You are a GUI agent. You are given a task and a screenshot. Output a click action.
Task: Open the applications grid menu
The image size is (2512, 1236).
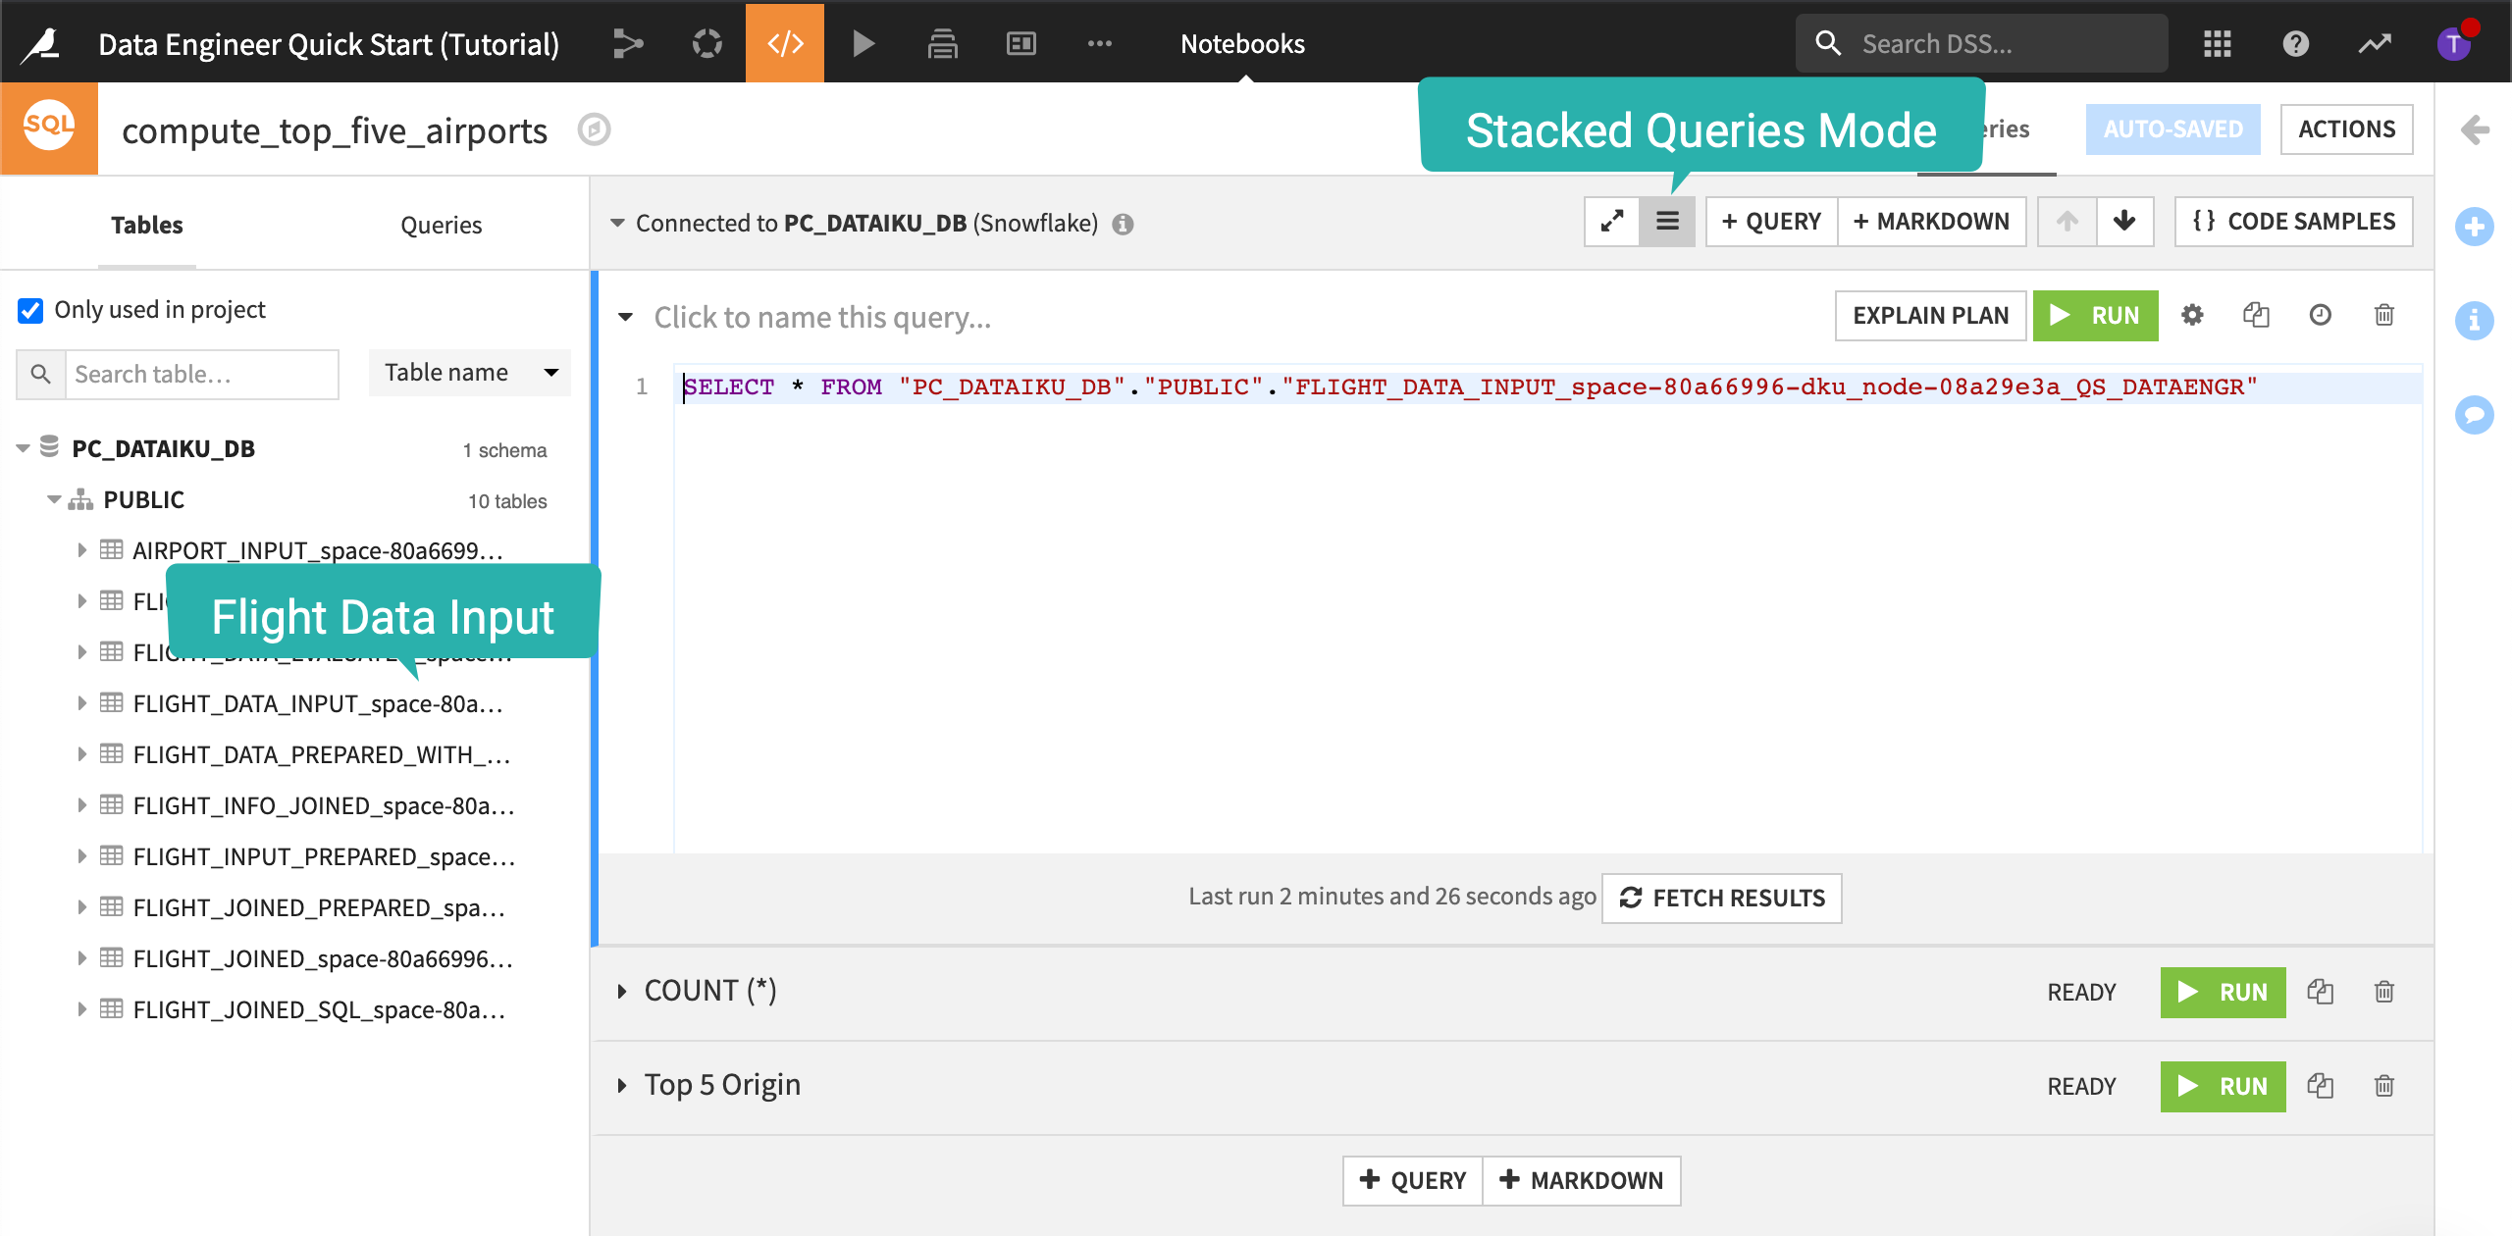pyautogui.click(x=2218, y=43)
